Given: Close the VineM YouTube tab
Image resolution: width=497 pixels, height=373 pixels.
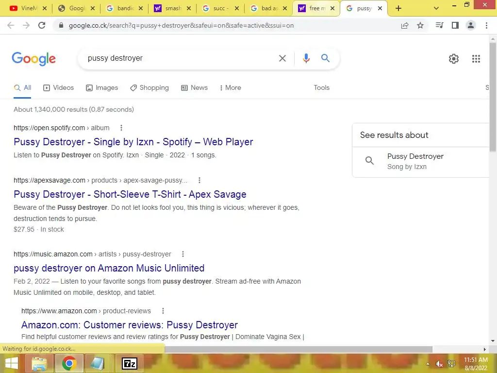Looking at the screenshot, I should (45, 9).
